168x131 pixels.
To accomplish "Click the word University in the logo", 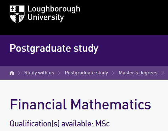I will click(x=46, y=17).
